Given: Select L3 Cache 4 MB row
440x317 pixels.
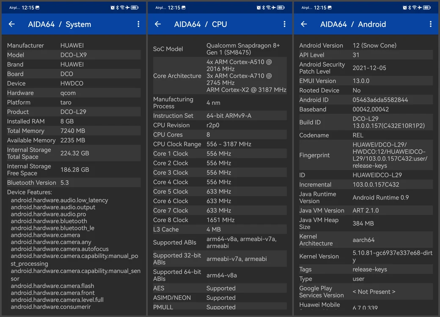Looking at the screenshot, I should click(220, 230).
